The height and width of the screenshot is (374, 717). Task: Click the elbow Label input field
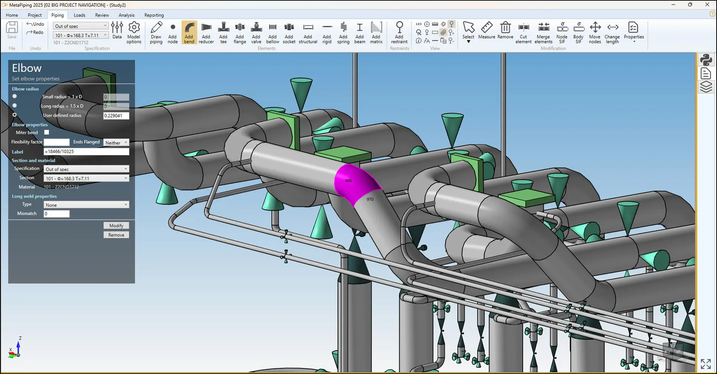click(86, 152)
